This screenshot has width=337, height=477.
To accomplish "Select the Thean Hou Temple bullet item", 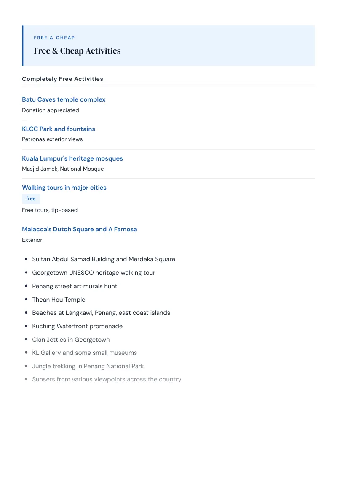I will (x=59, y=299).
